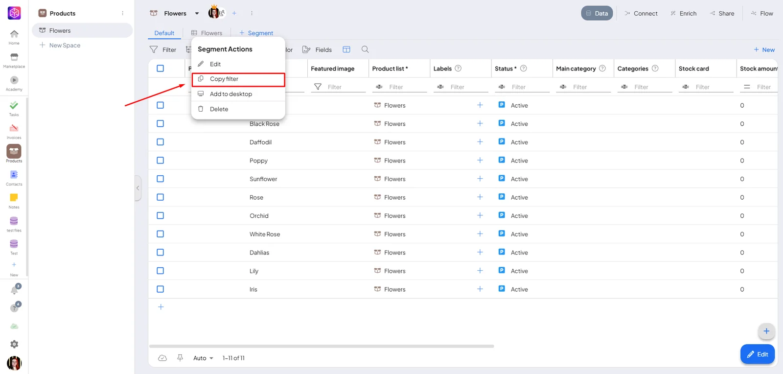Click the Filter toolbar button
Viewport: 783px width, 374px height.
tap(163, 49)
